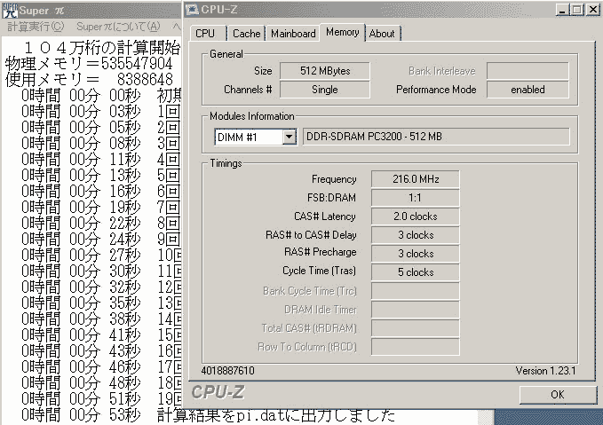Click the Super π title bar icon
The height and width of the screenshot is (425, 603).
pos(10,10)
